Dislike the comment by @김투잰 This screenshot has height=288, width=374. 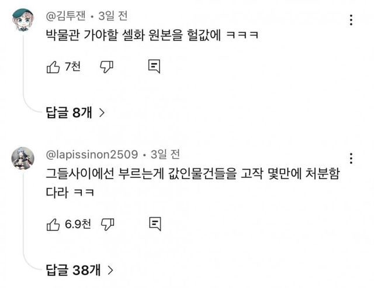(x=106, y=67)
